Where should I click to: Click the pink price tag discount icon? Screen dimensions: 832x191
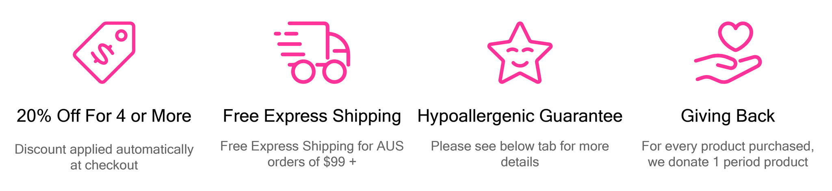[104, 52]
